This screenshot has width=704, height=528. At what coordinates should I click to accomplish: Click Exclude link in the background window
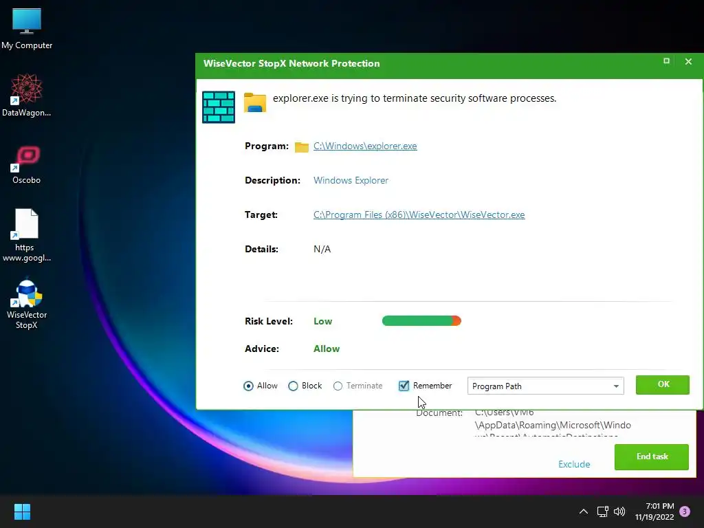[574, 464]
